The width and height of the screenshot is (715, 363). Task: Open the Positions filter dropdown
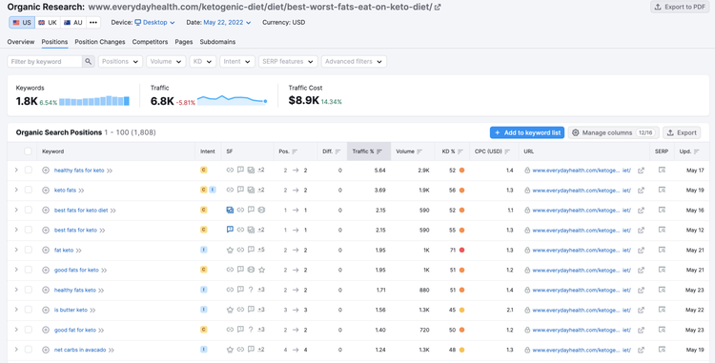point(120,62)
